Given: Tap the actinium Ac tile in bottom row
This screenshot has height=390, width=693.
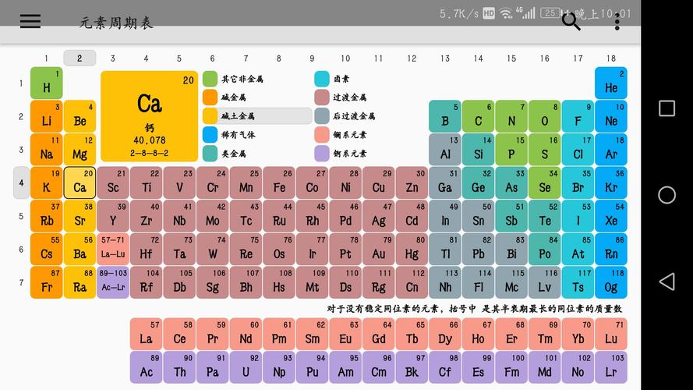Looking at the screenshot, I should [x=146, y=367].
